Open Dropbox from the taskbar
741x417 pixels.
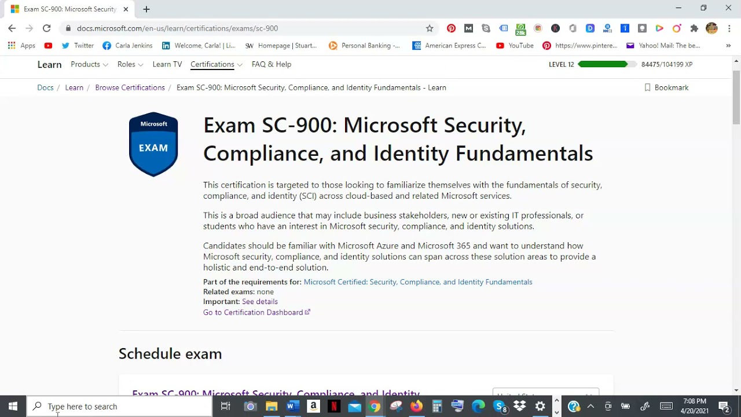click(x=520, y=407)
